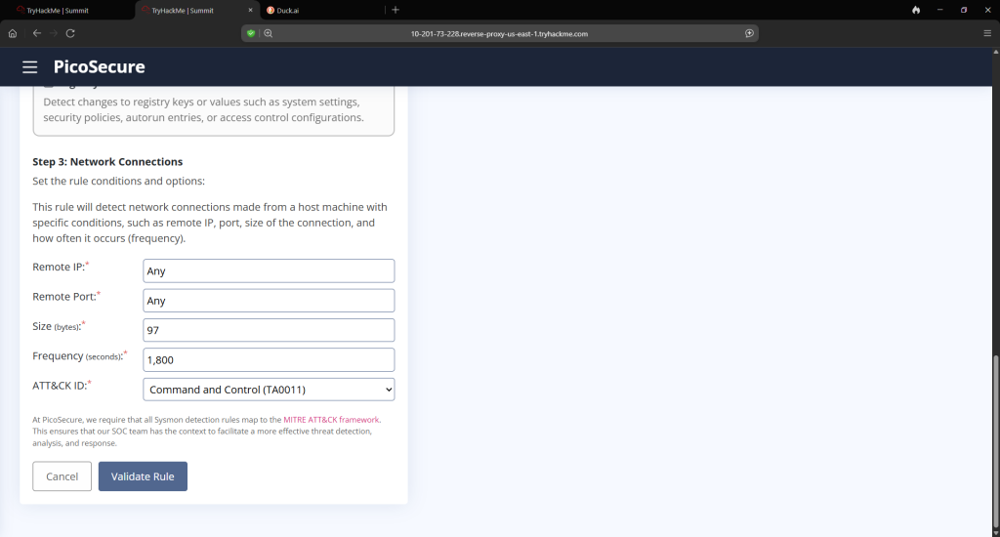Open a new browser tab
Image resolution: width=1000 pixels, height=537 pixels.
pyautogui.click(x=396, y=10)
